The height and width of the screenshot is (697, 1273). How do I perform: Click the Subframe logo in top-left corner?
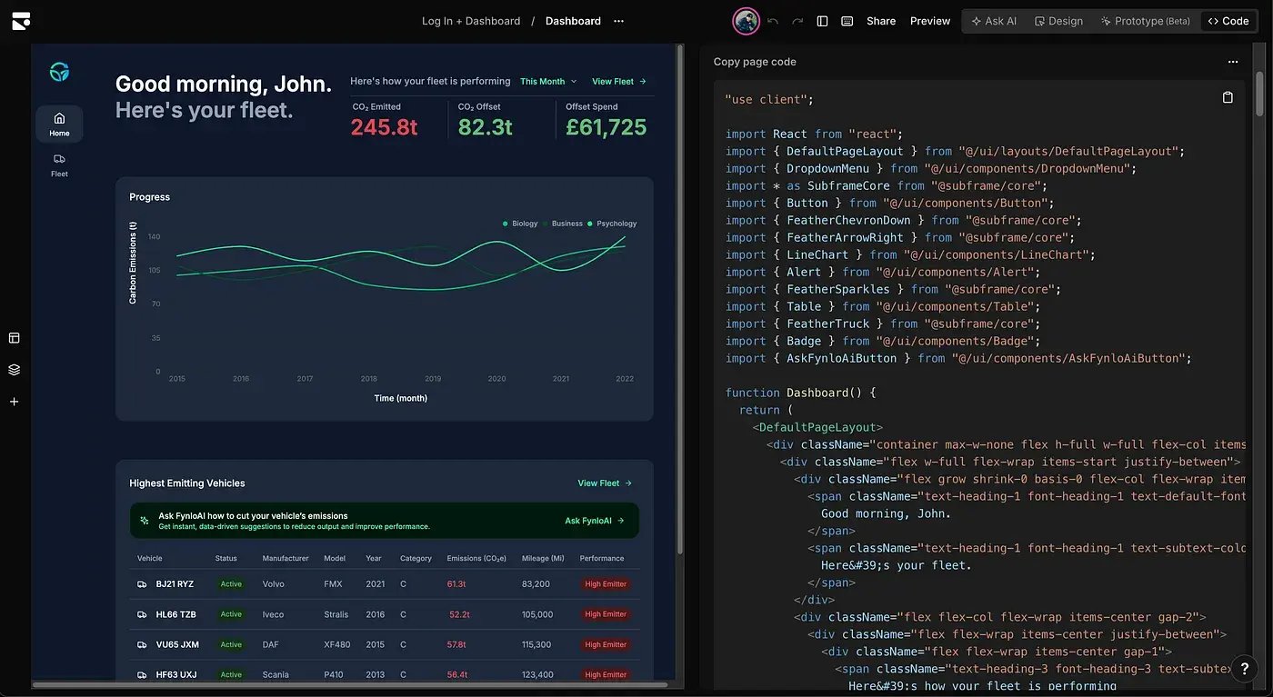tap(21, 21)
